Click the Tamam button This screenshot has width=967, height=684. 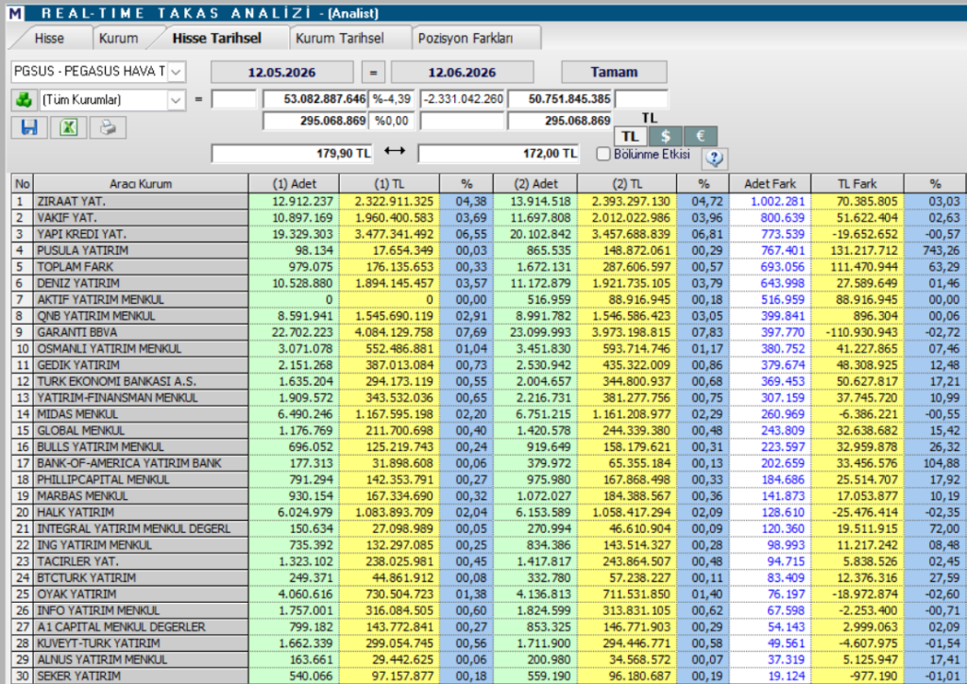coord(614,72)
